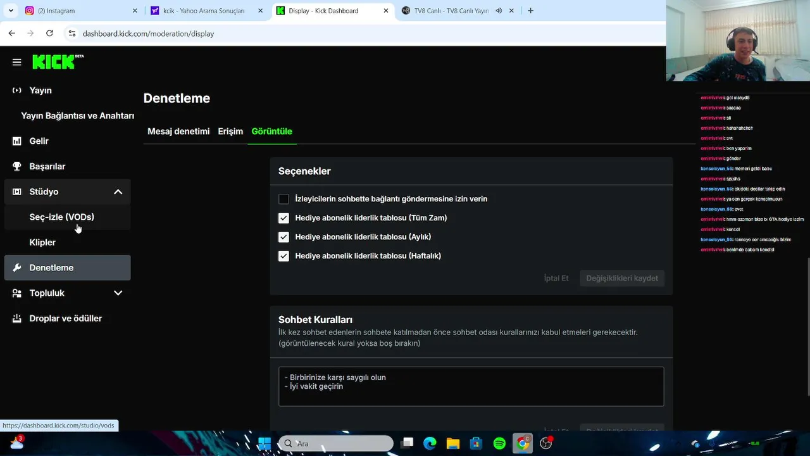Open File Explorer from taskbar

click(x=452, y=443)
